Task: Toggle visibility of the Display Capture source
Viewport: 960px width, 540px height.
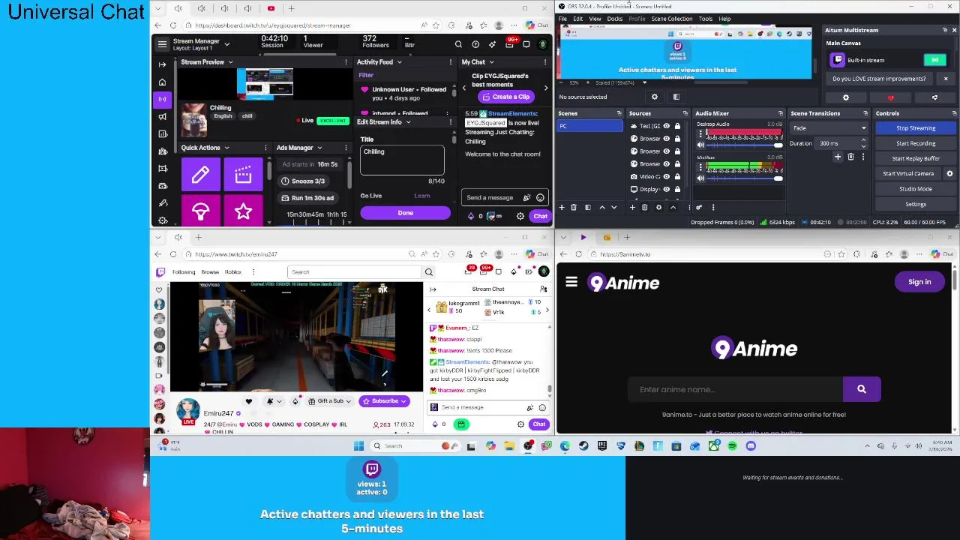Action: click(666, 189)
